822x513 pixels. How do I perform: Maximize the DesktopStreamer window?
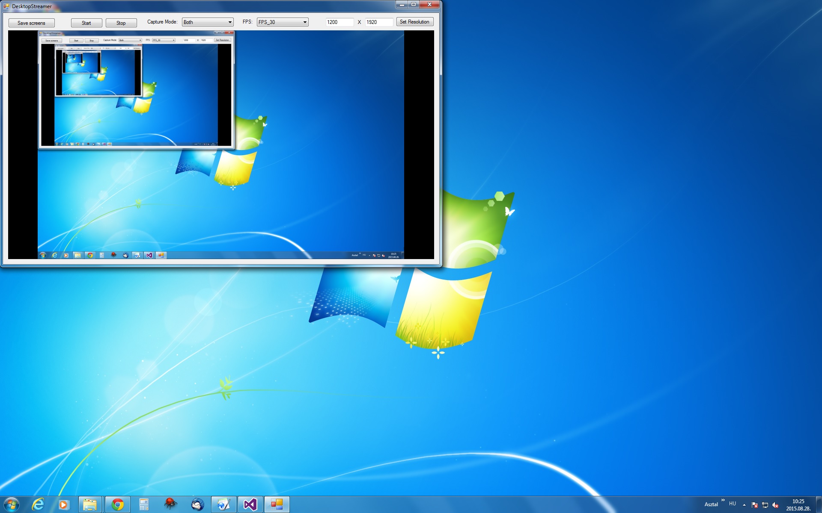click(x=414, y=4)
